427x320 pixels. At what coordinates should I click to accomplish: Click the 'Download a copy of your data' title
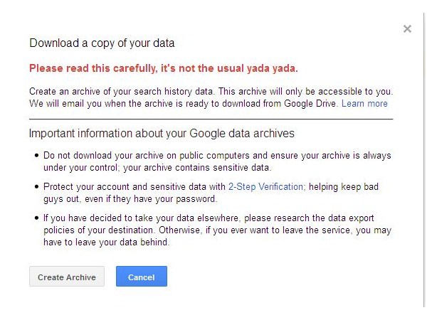(102, 43)
